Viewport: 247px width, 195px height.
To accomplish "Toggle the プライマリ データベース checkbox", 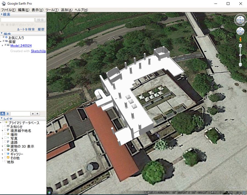I will pos(4,122).
